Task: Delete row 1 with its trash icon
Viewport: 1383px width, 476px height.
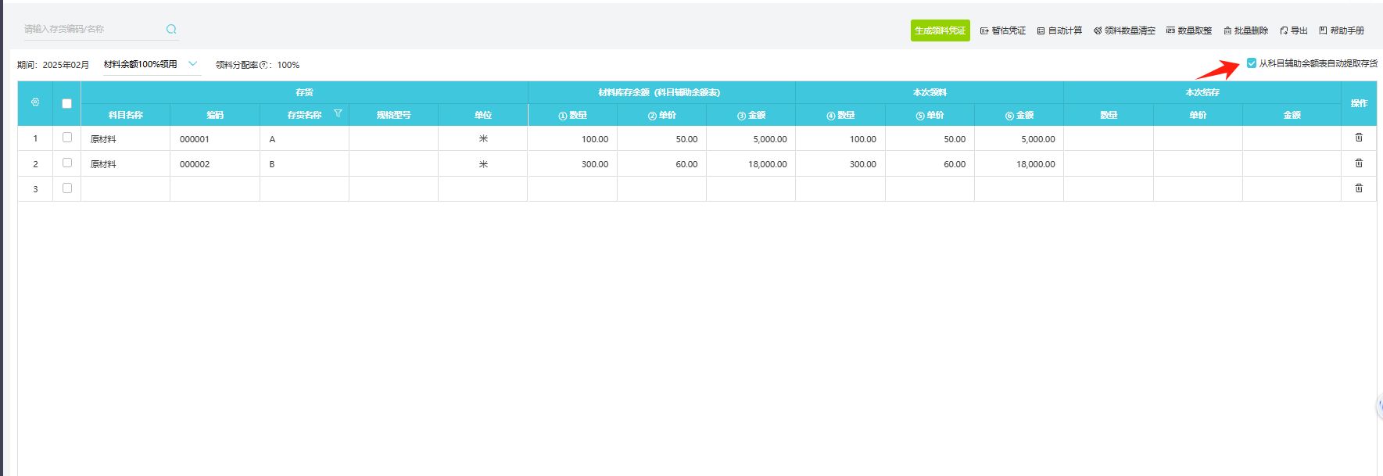Action: pyautogui.click(x=1359, y=138)
